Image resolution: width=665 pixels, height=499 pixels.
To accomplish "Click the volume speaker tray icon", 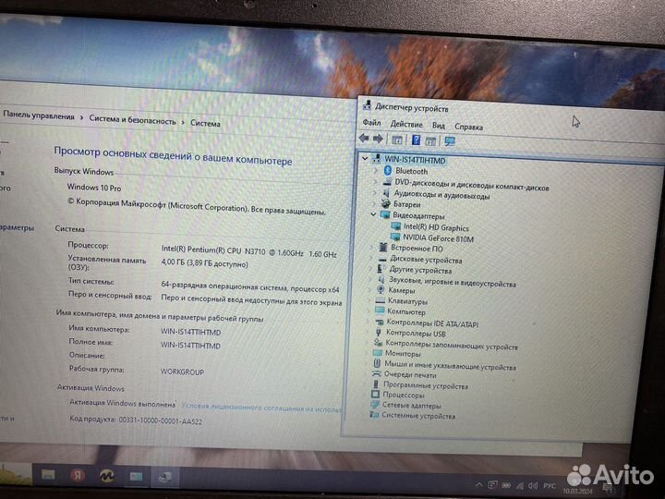I will 533,485.
